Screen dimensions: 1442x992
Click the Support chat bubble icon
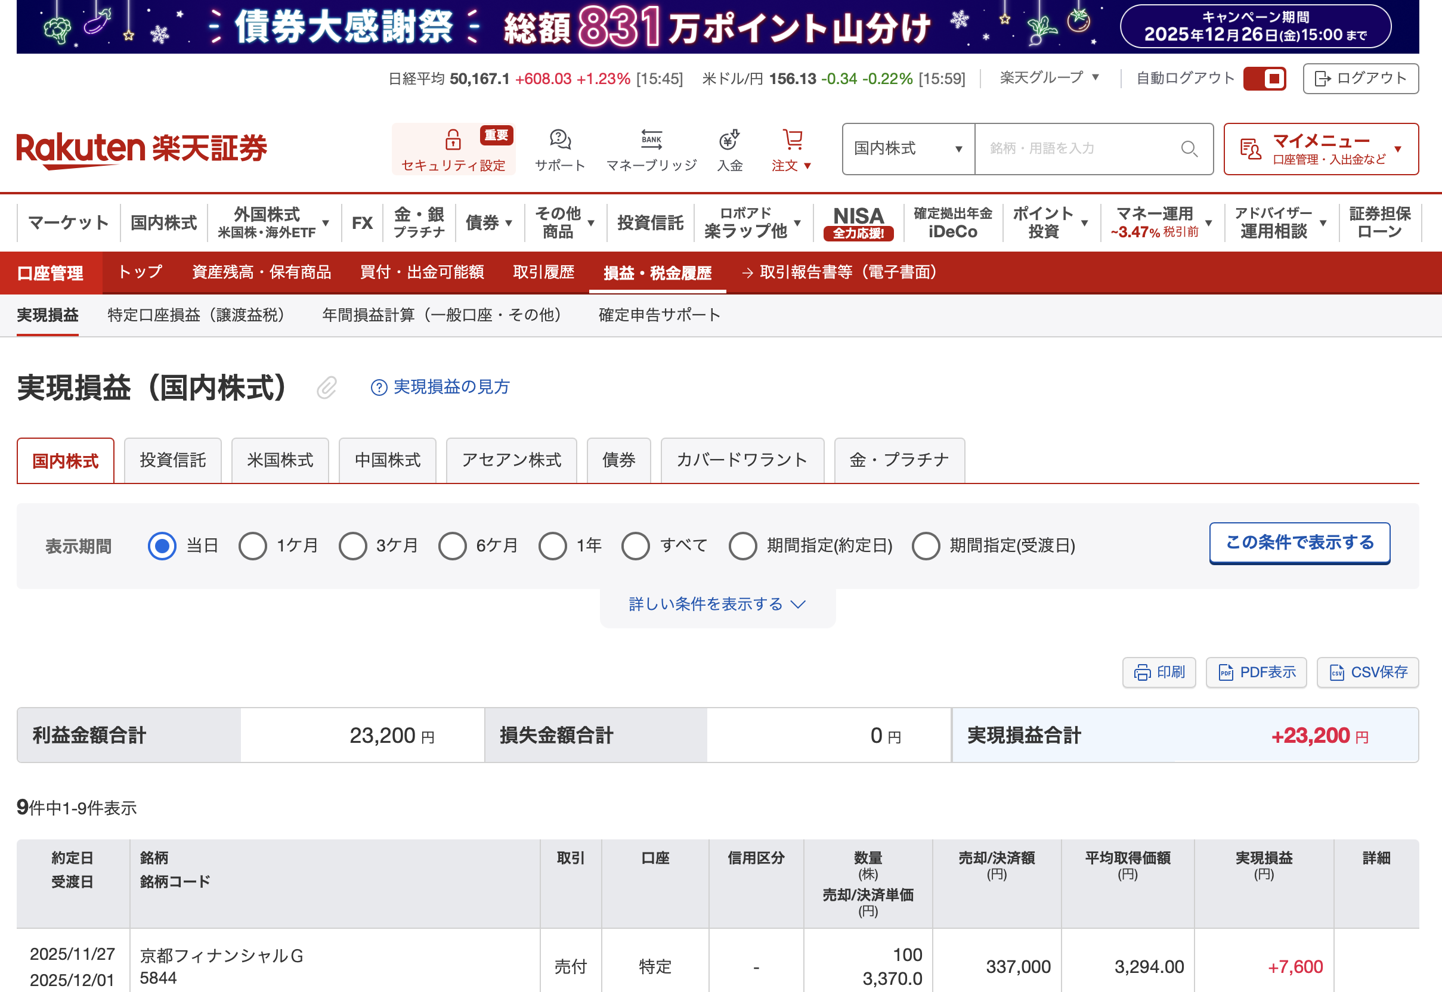[x=559, y=140]
